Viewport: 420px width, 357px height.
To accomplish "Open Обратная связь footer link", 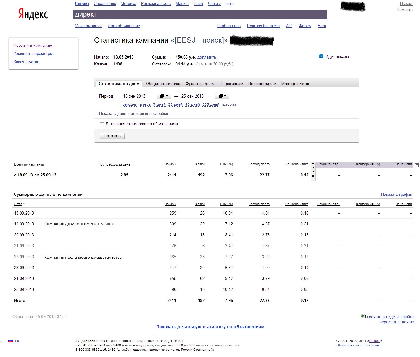I will point(349,345).
